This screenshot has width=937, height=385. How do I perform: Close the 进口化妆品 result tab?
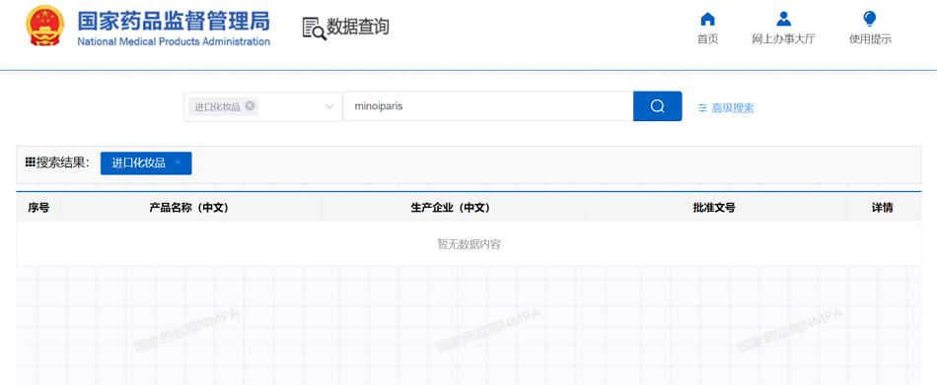pos(178,162)
